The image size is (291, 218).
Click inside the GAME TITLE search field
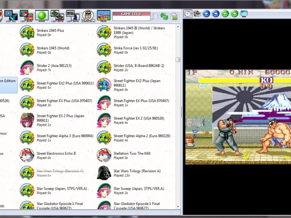pos(131,18)
